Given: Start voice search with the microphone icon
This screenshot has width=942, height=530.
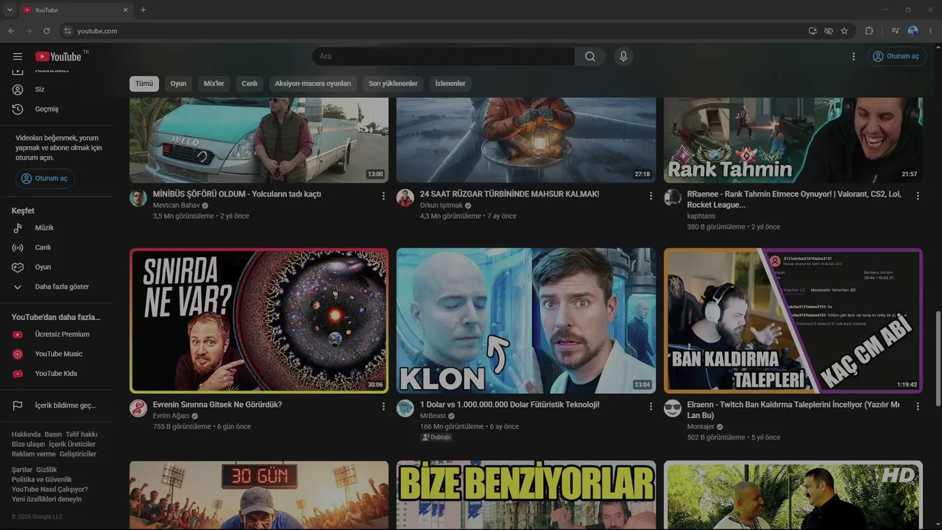Looking at the screenshot, I should tap(623, 57).
